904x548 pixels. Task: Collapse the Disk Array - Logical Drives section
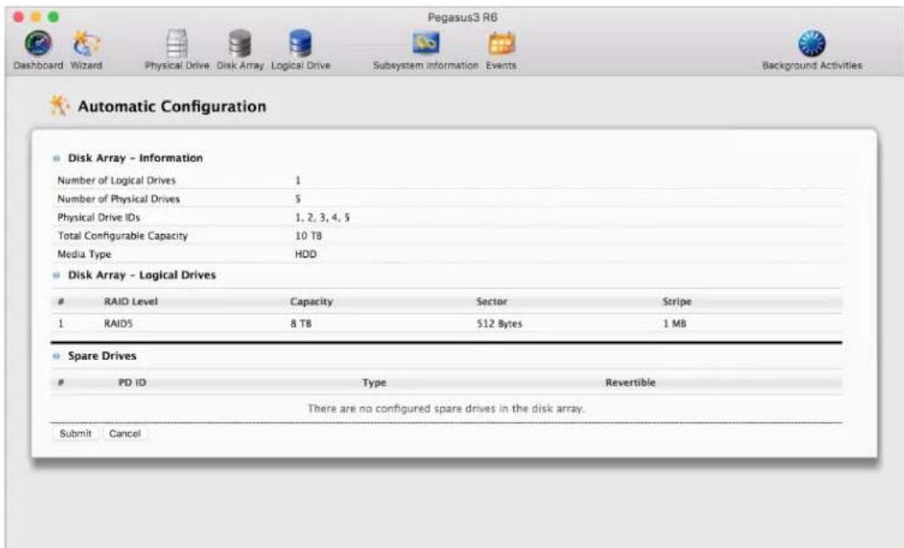click(56, 275)
